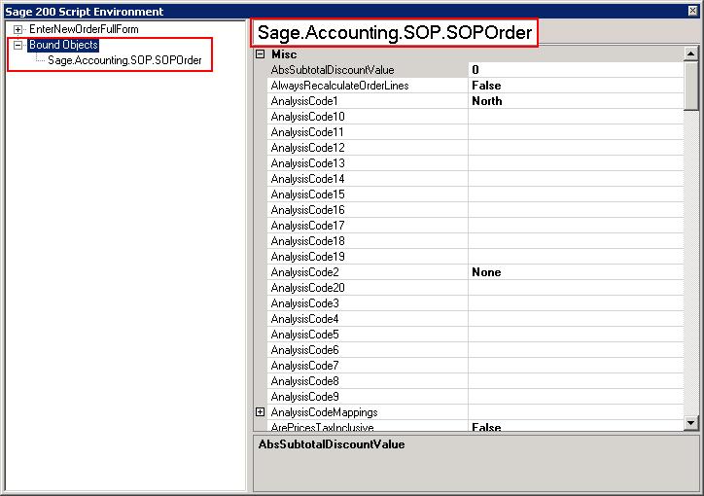Click the Misc category header label

(x=284, y=54)
